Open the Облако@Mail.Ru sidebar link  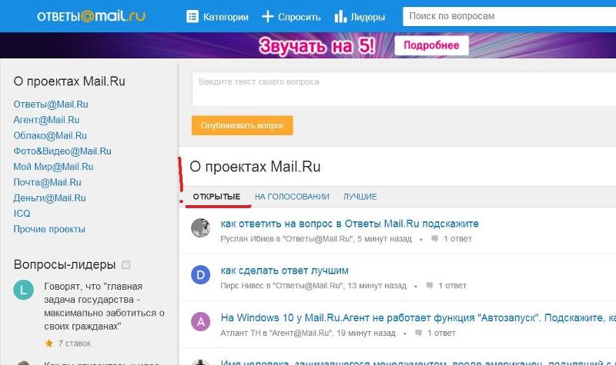click(x=50, y=136)
